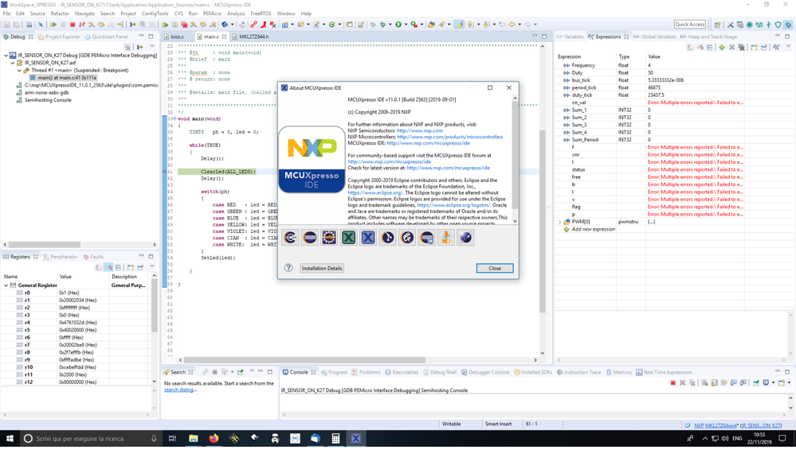The image size is (796, 450).
Task: Switch to the Global Variables tab
Action: (x=655, y=37)
